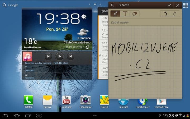Select the text tool in S Note
The width and height of the screenshot is (190, 119).
point(125,14)
